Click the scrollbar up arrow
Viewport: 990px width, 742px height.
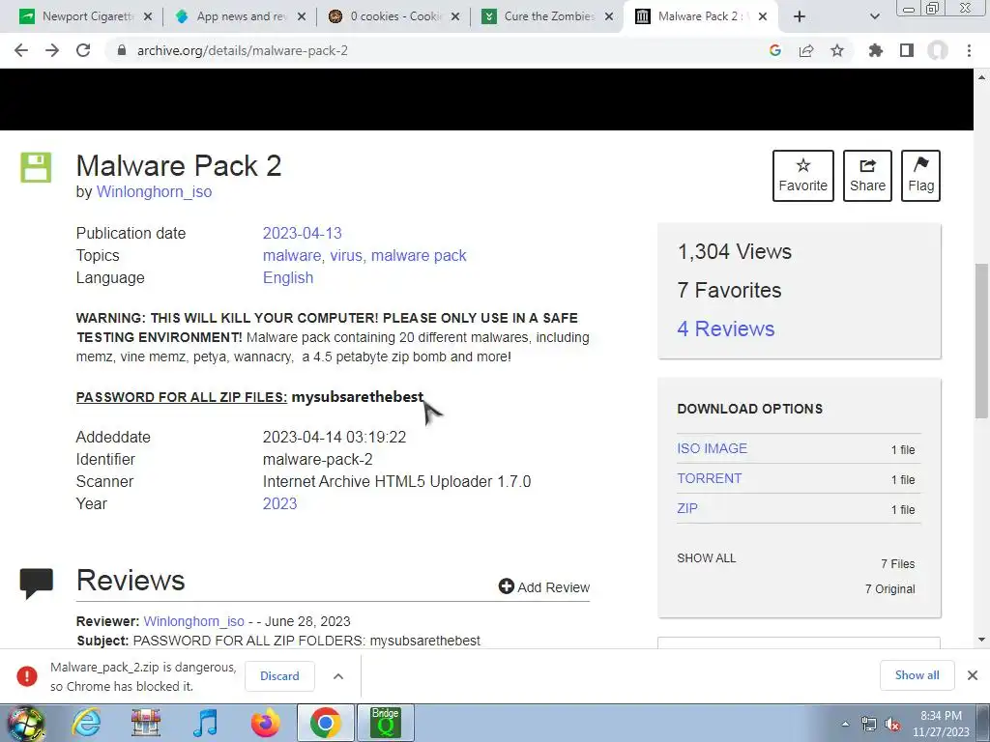click(x=981, y=77)
